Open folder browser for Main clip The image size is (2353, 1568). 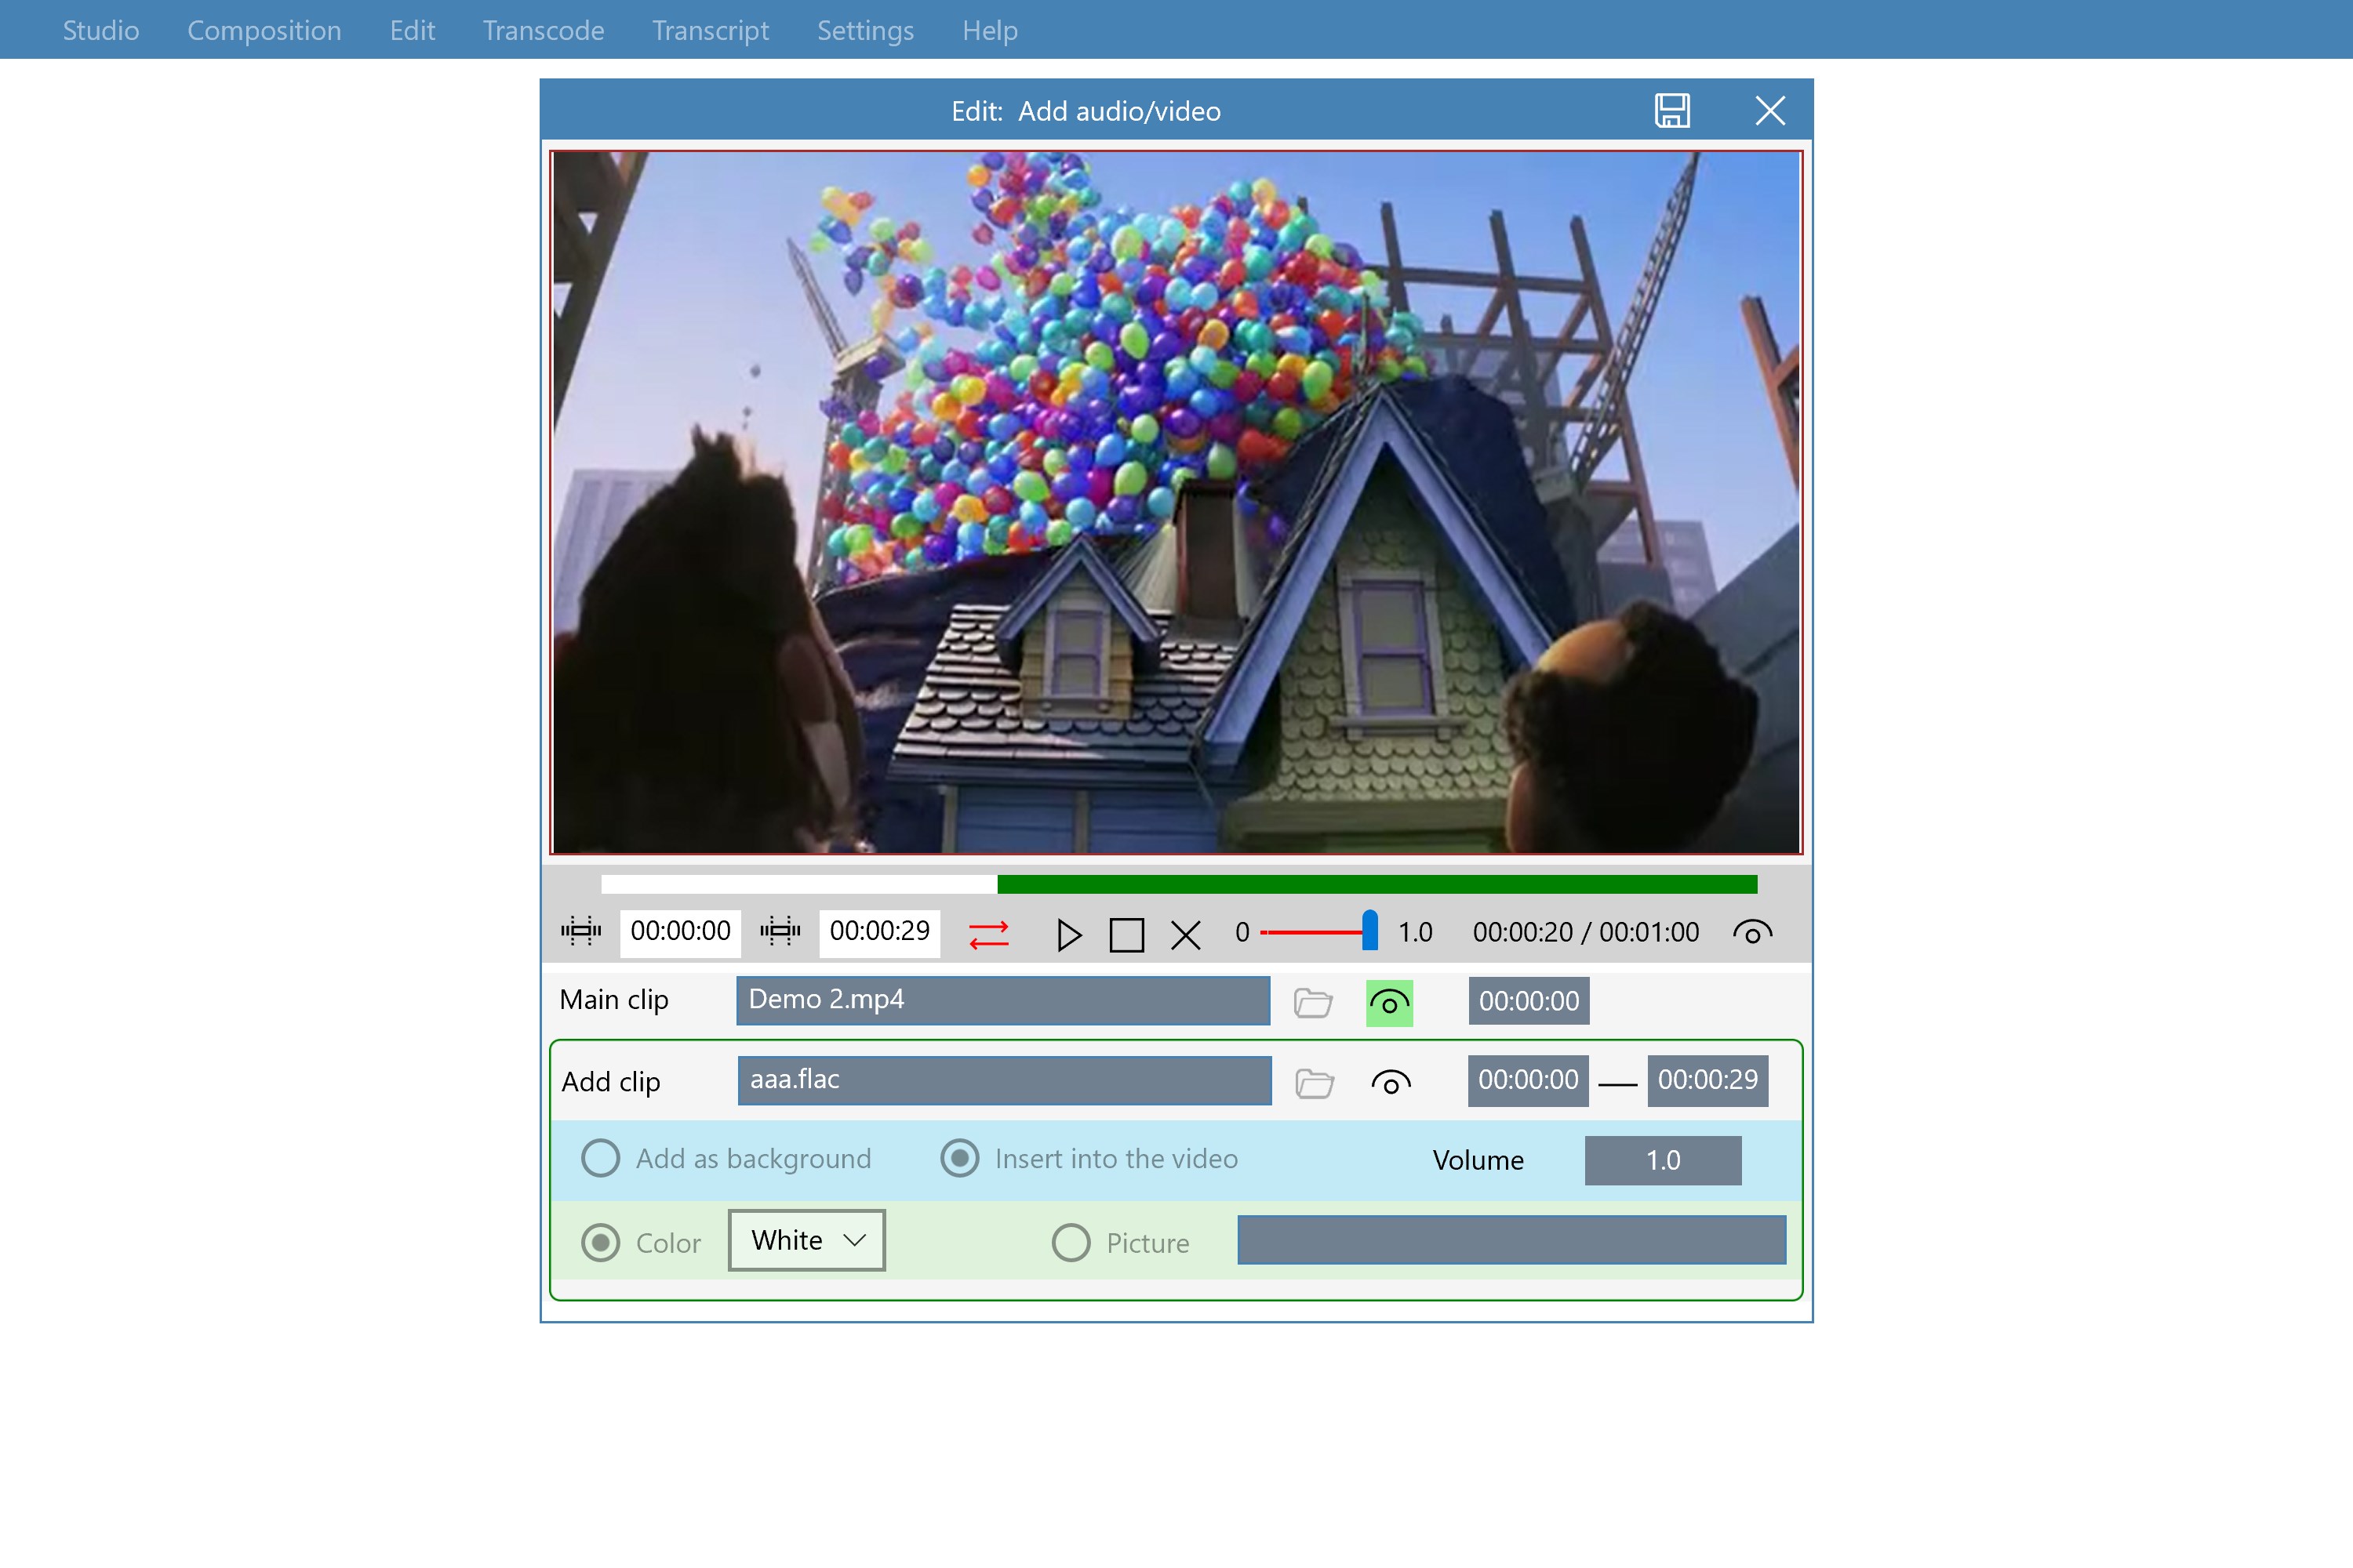[1312, 1002]
